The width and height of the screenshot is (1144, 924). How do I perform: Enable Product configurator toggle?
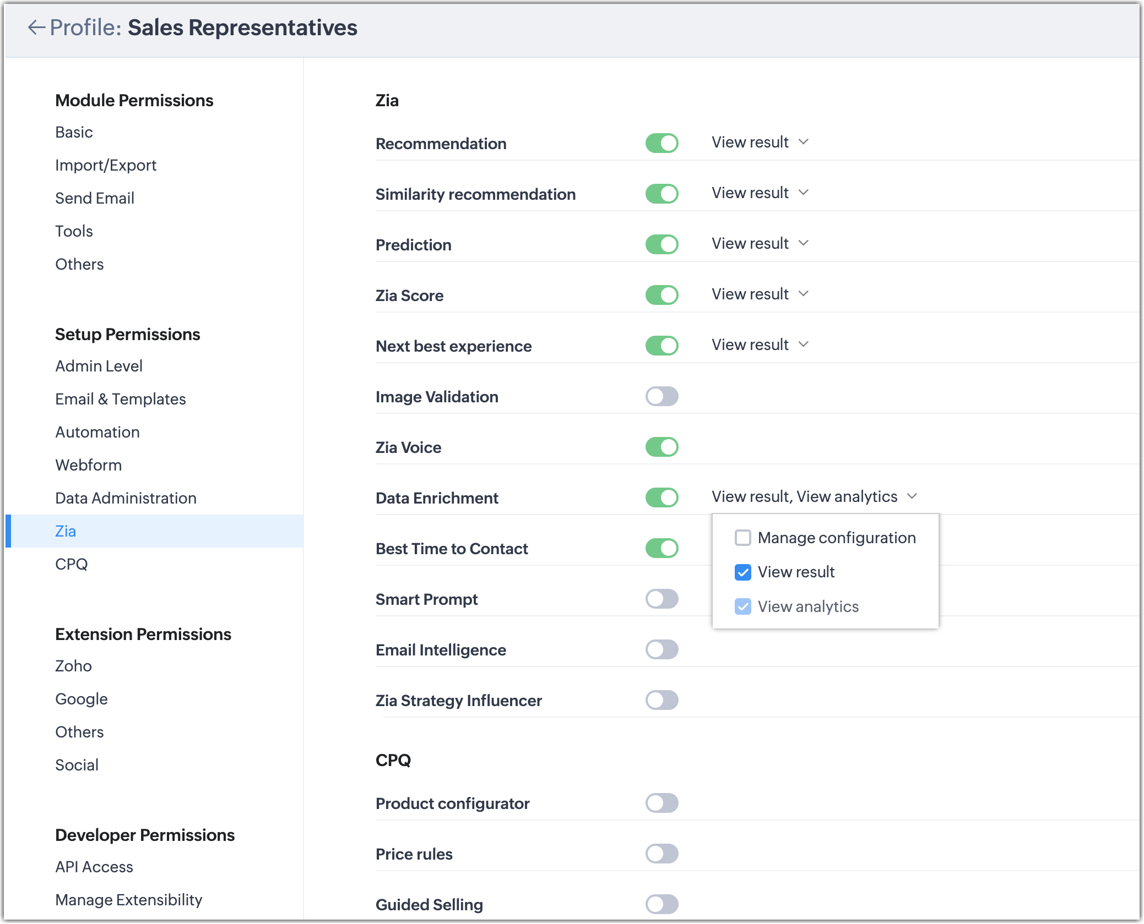[662, 803]
